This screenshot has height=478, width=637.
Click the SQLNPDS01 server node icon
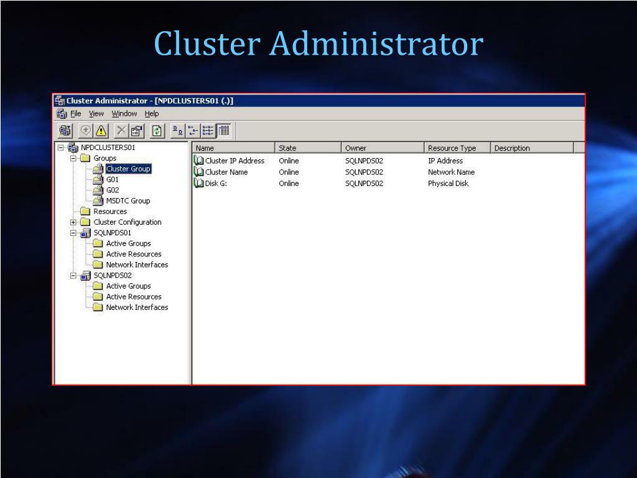coord(85,233)
